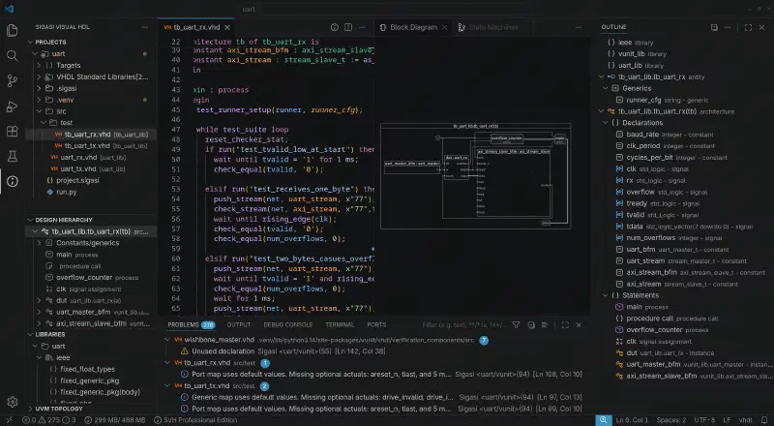
Task: Close the Block Diagram tab
Action: click(x=444, y=27)
